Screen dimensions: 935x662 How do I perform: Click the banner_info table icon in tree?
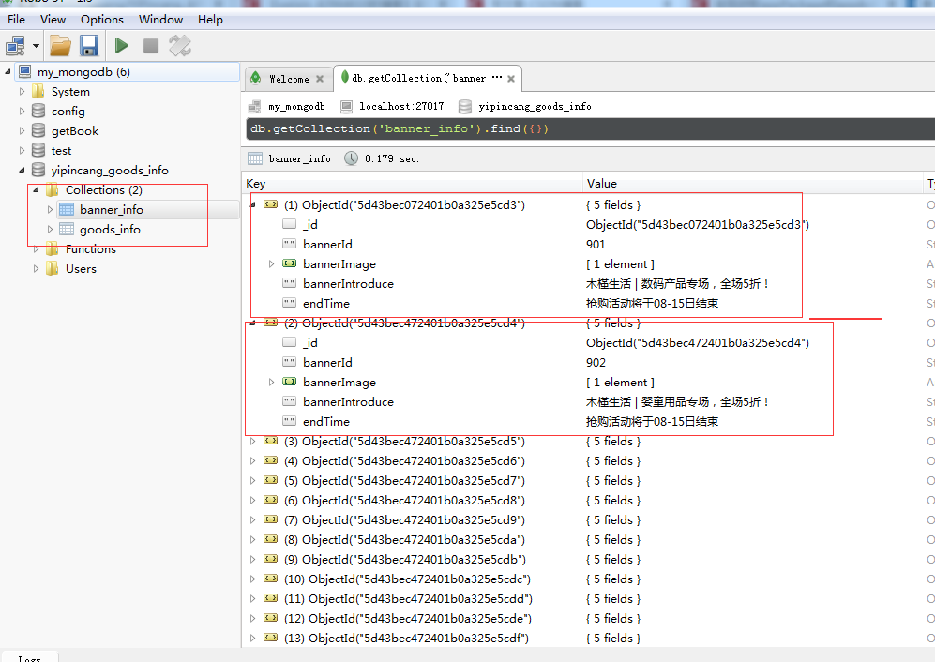67,209
